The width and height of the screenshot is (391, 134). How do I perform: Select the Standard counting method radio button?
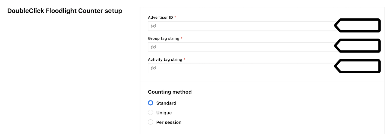point(150,103)
